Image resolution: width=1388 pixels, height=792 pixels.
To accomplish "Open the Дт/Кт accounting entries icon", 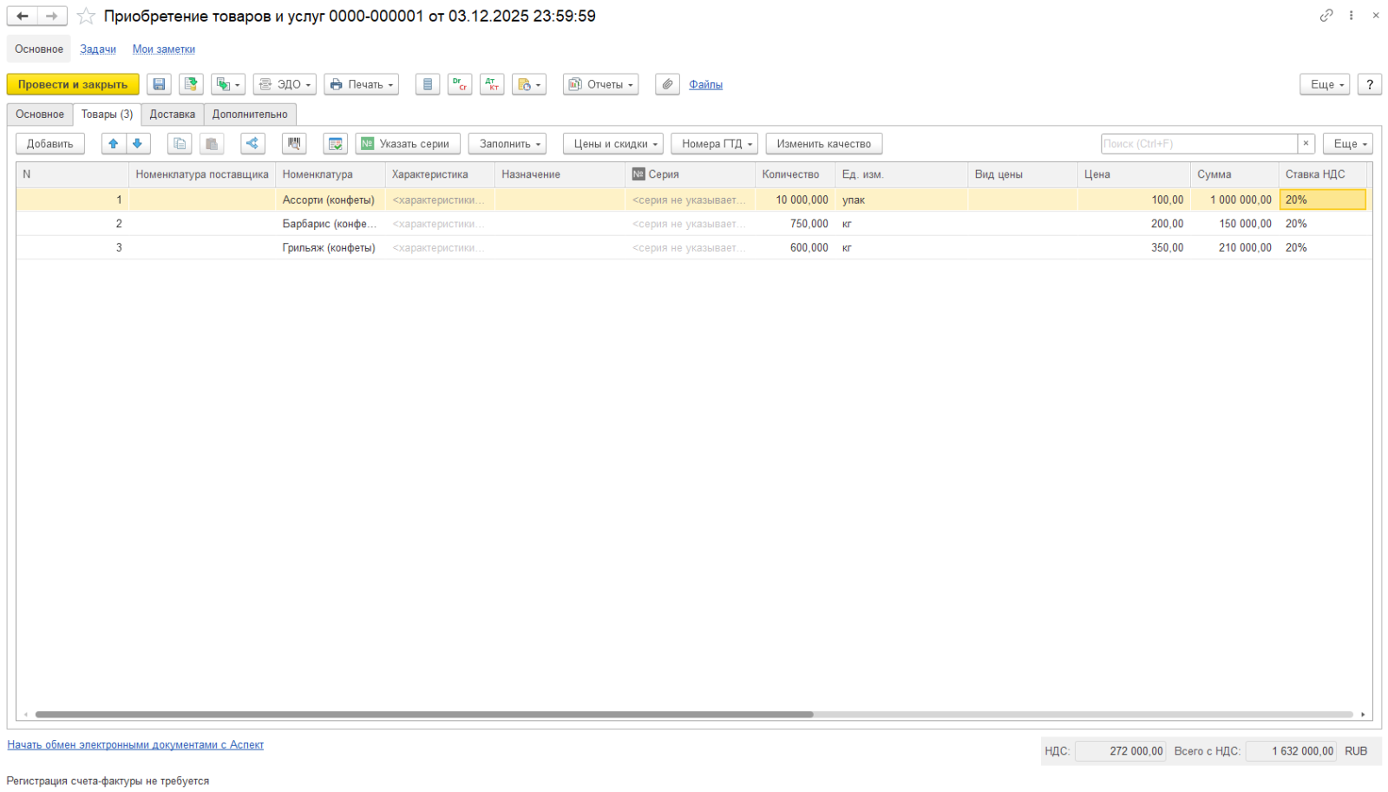I will point(492,84).
